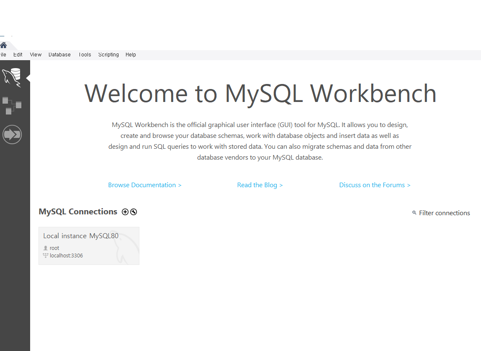Add a new MySQL connection with plus icon

tap(125, 212)
